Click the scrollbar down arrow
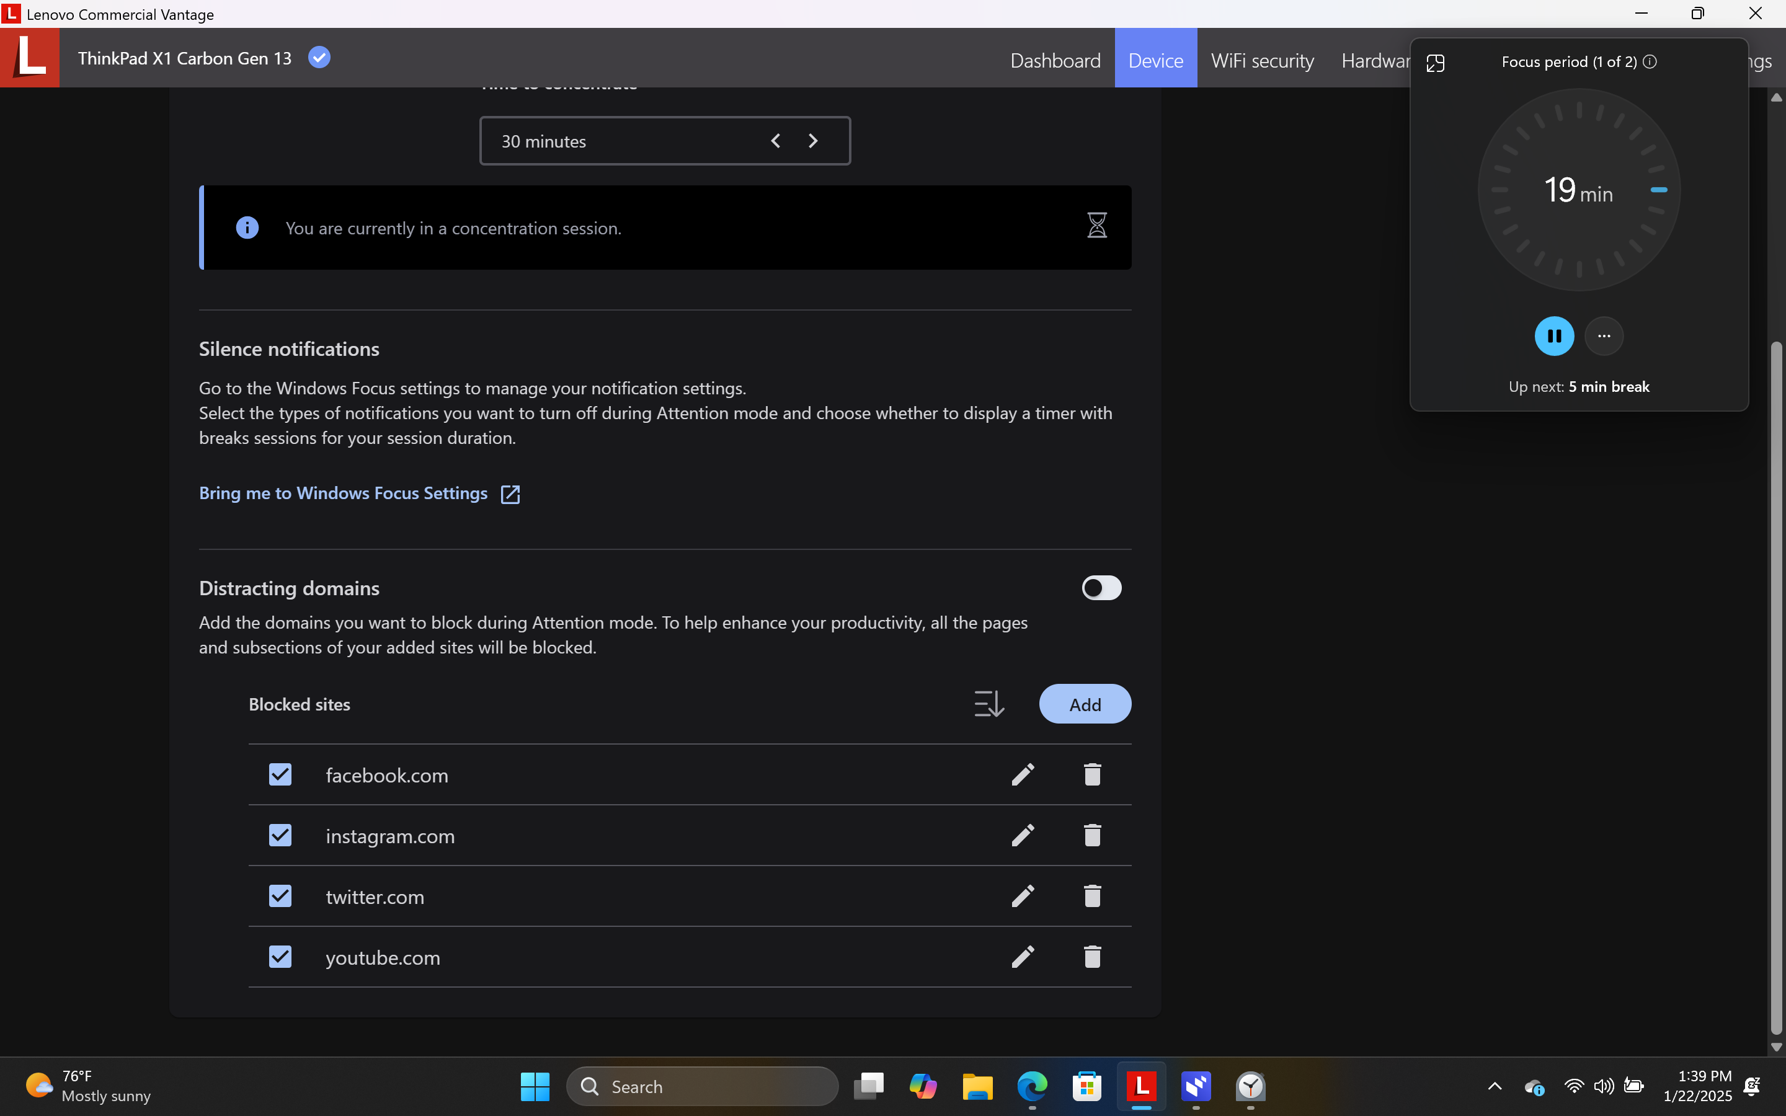1786x1116 pixels. (x=1777, y=1047)
